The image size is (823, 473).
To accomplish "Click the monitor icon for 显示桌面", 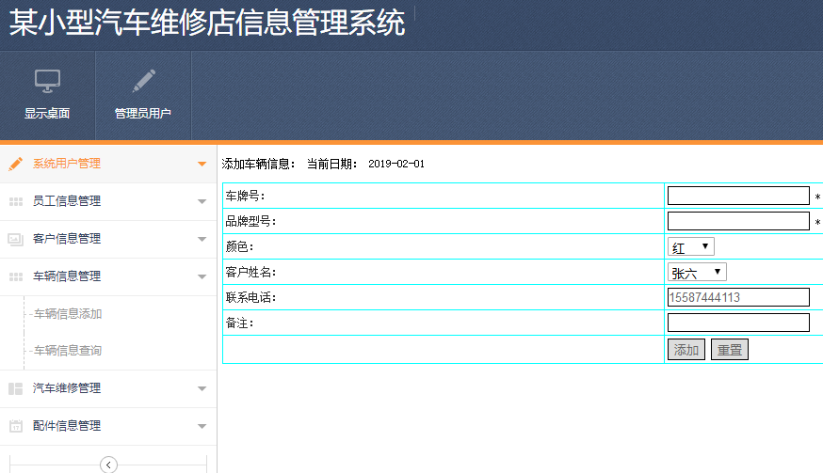I will coord(47,82).
